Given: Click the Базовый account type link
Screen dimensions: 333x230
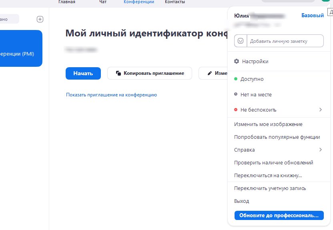Looking at the screenshot, I should (x=312, y=16).
